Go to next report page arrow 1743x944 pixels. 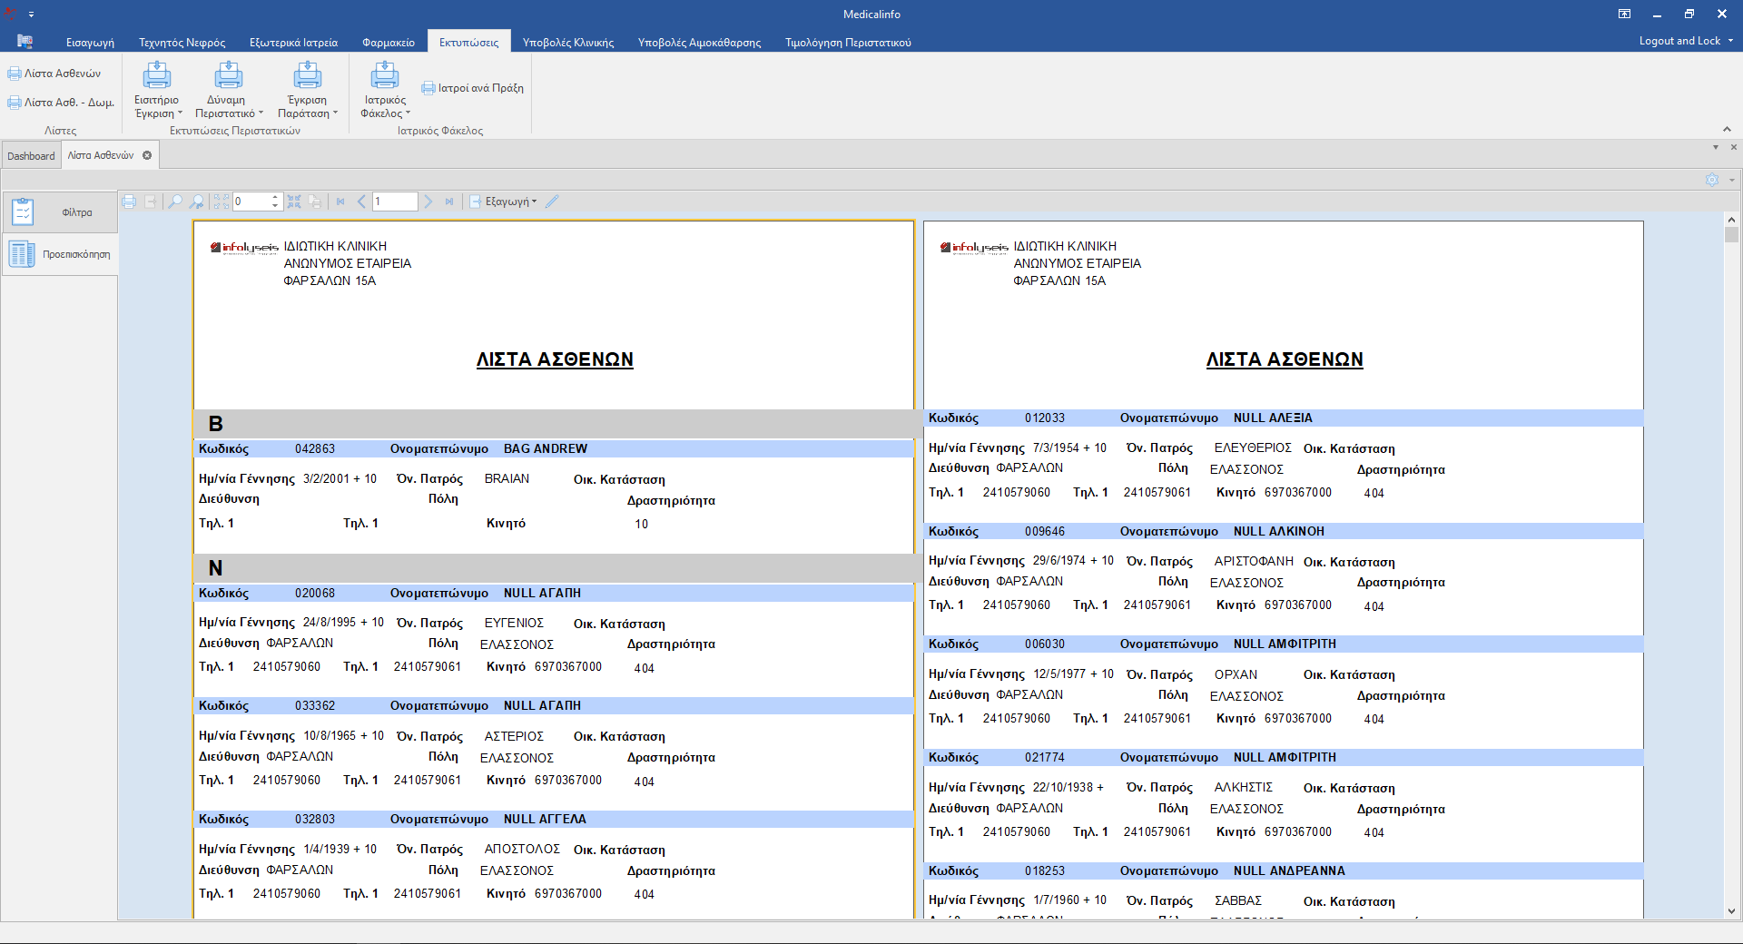[x=428, y=202]
